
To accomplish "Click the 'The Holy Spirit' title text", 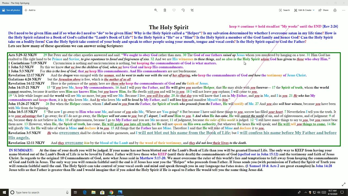I will click(169, 27).
